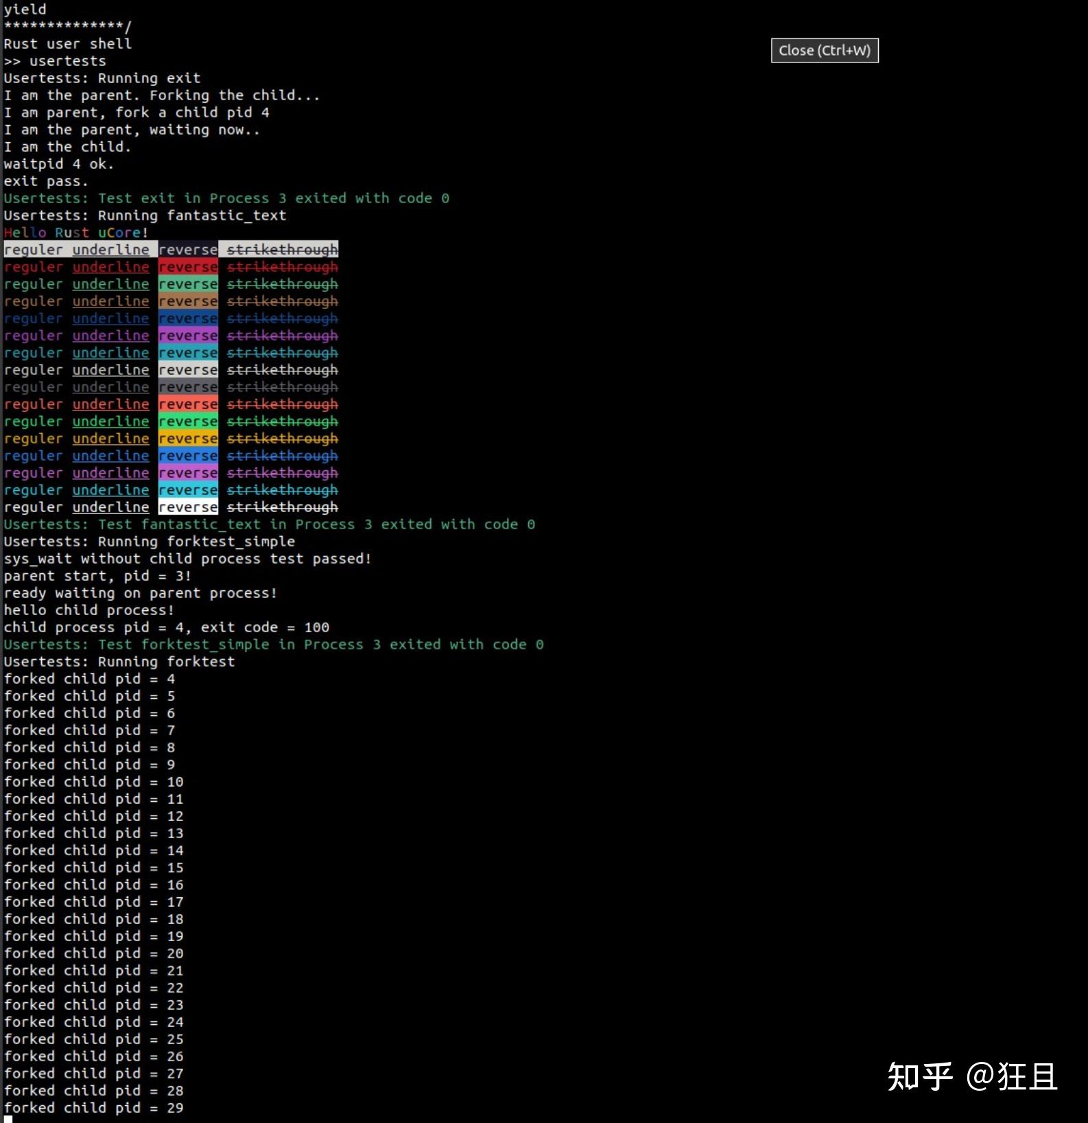Click the 'exit pass.' line
Viewport: 1088px width, 1123px height.
coord(46,181)
